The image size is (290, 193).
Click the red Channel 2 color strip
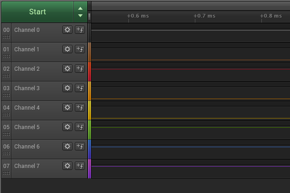tap(90, 72)
